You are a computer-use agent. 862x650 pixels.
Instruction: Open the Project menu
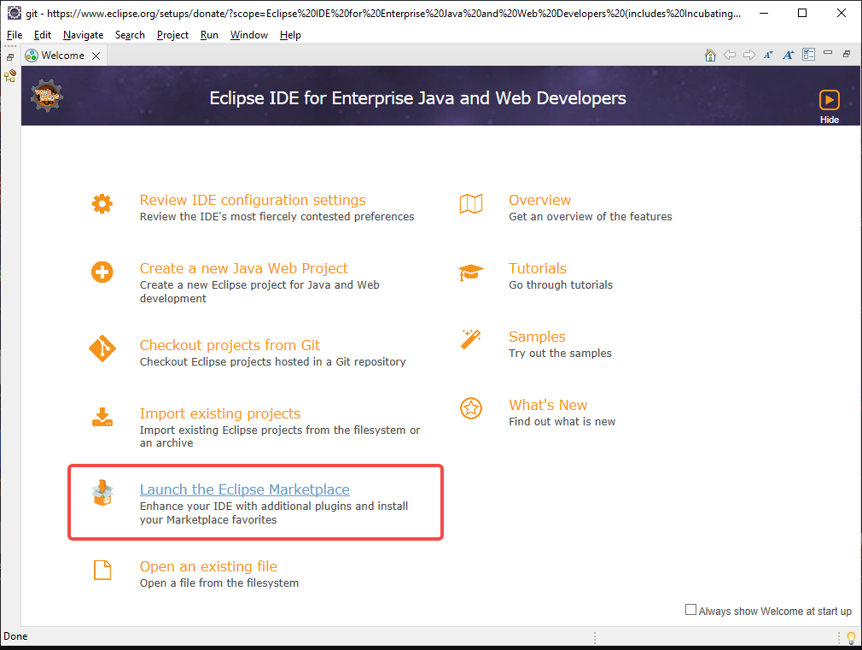(172, 35)
